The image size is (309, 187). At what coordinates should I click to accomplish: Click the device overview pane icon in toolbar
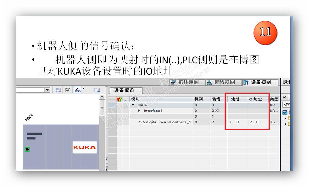pyautogui.click(x=97, y=90)
